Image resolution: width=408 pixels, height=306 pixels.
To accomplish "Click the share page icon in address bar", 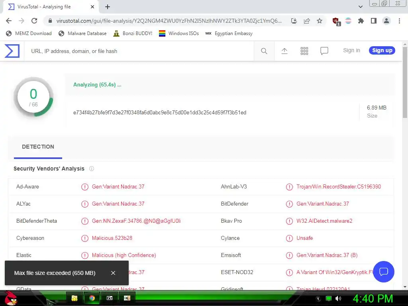I will pos(307,21).
